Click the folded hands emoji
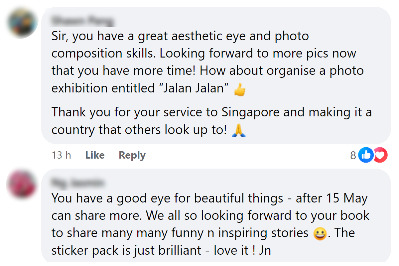The height and width of the screenshot is (266, 399). coord(238,131)
